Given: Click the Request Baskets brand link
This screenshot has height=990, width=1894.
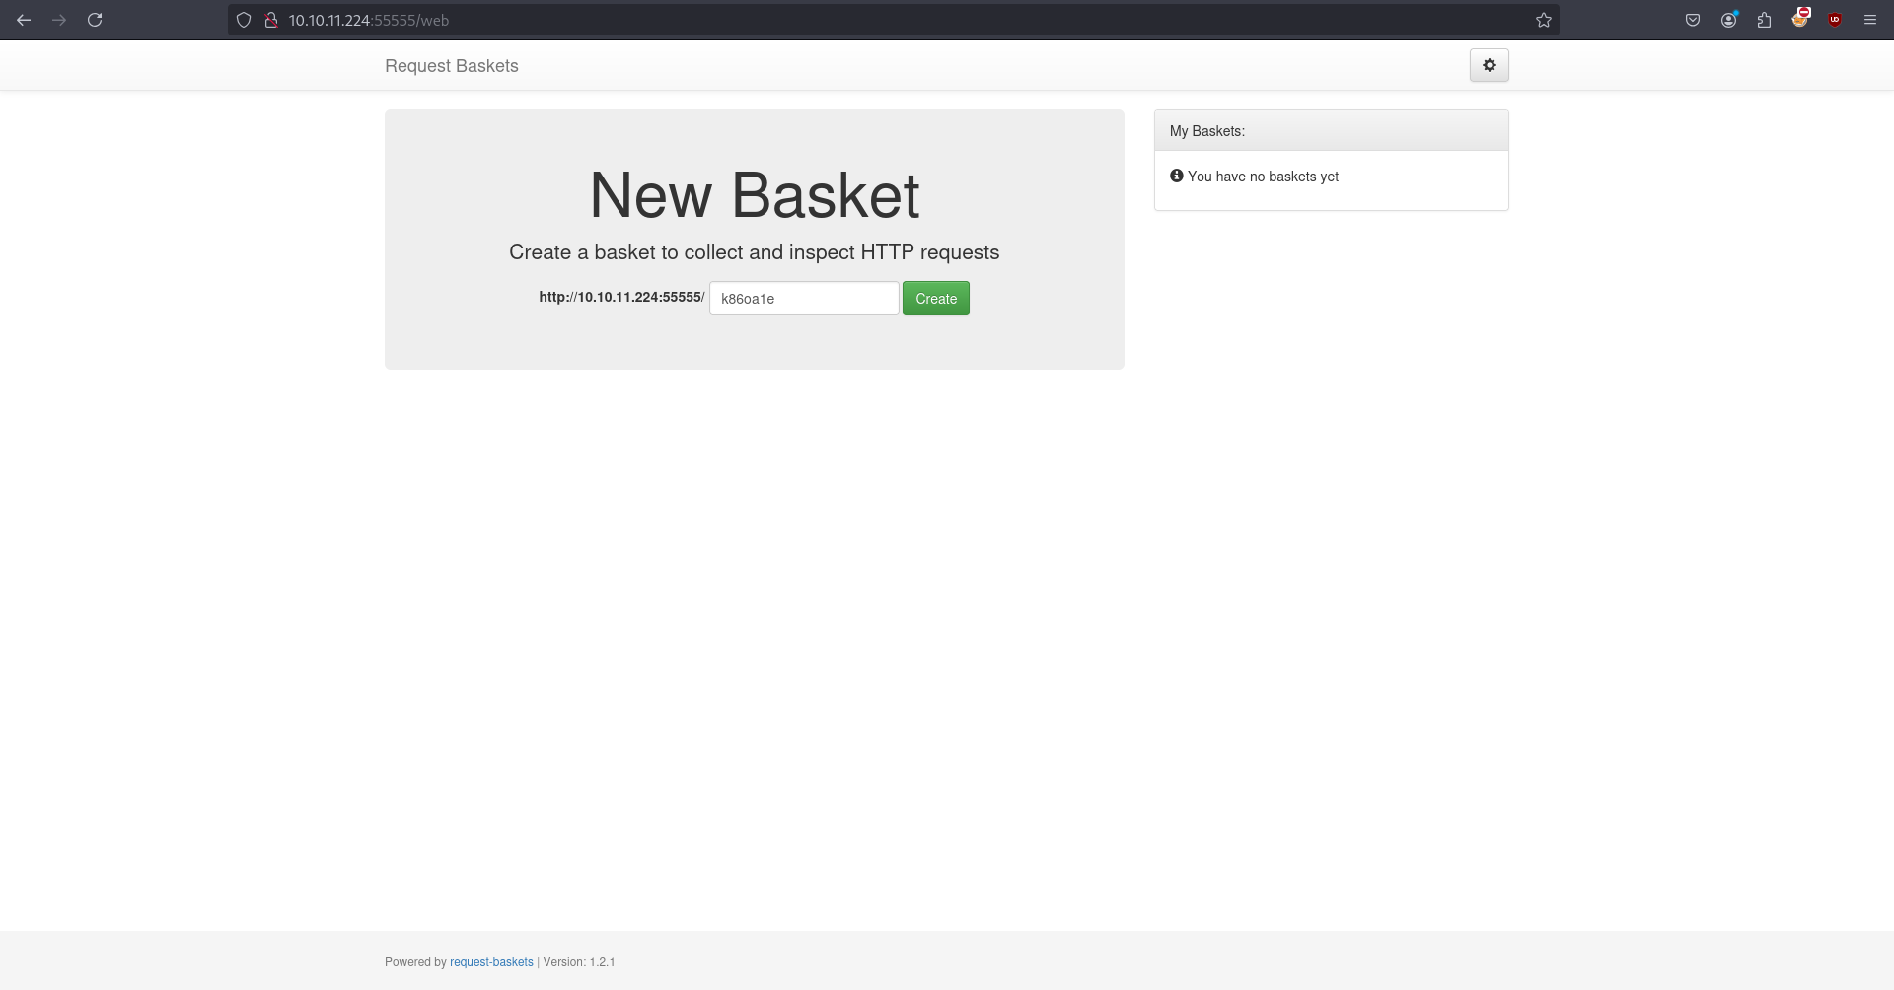Looking at the screenshot, I should click(452, 66).
